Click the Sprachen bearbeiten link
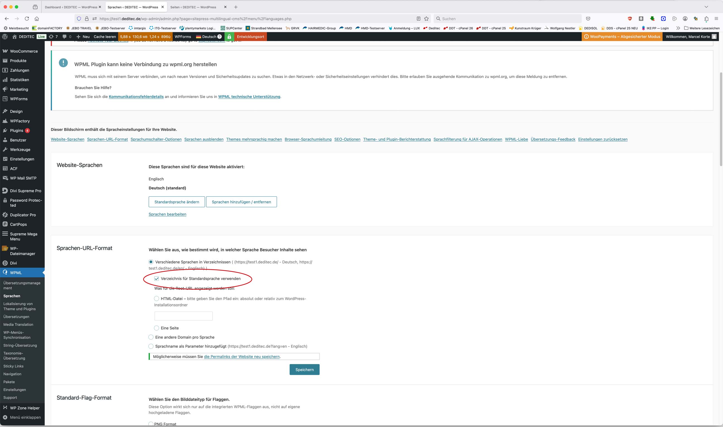Screen dimensions: 723x427 point(167,214)
